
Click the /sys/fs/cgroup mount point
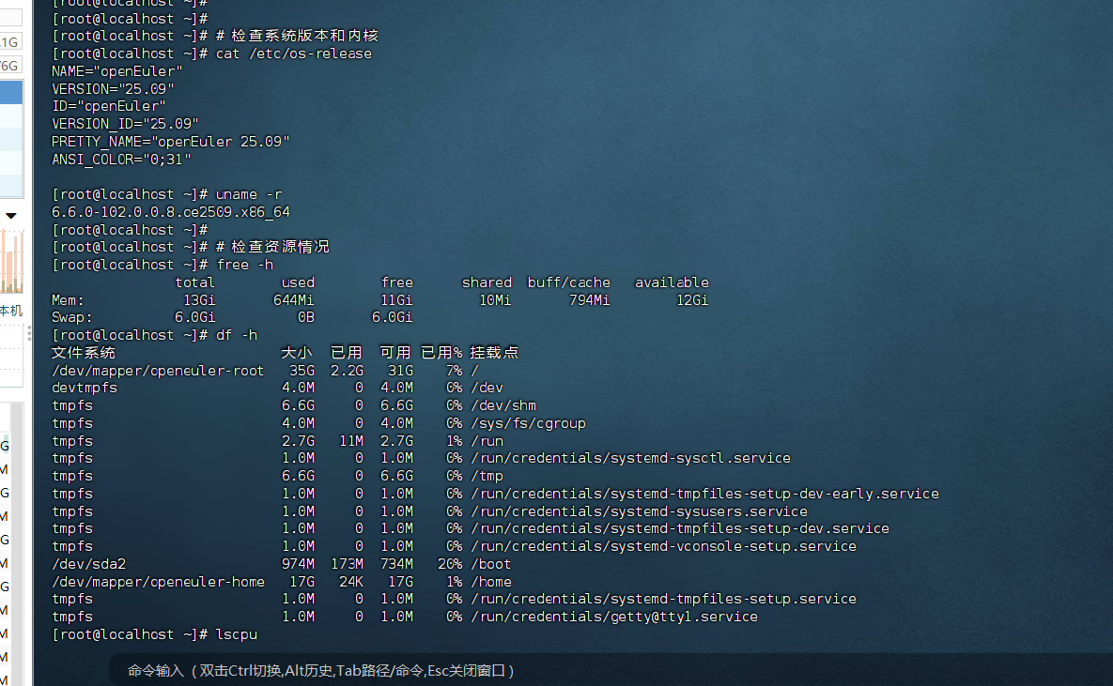(528, 423)
